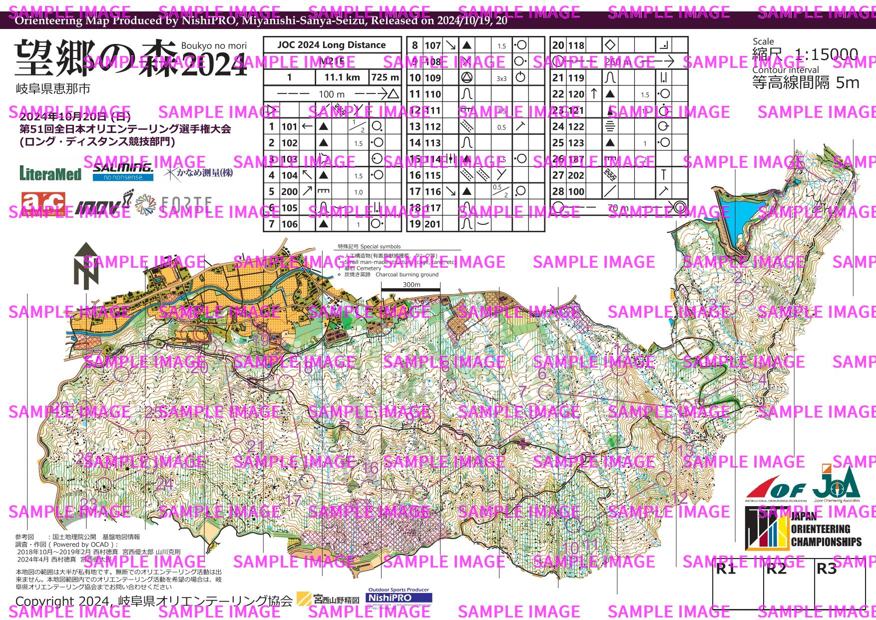Image resolution: width=876 pixels, height=620 pixels.
Task: Click control code '100' in the last row
Action: [576, 191]
